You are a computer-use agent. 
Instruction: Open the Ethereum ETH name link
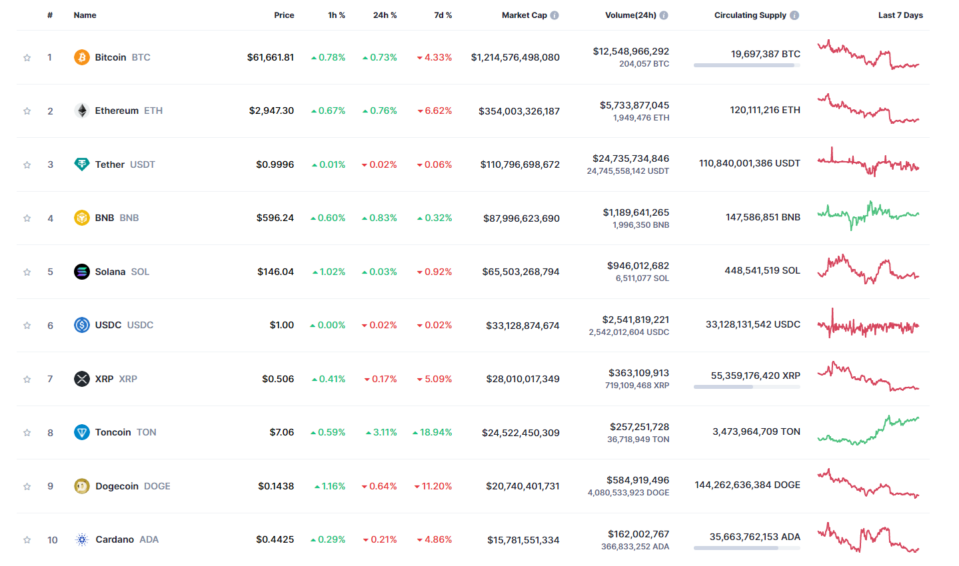point(129,111)
